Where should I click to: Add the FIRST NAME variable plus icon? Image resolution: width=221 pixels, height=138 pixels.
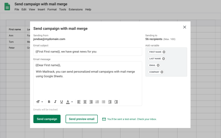pos(164,52)
